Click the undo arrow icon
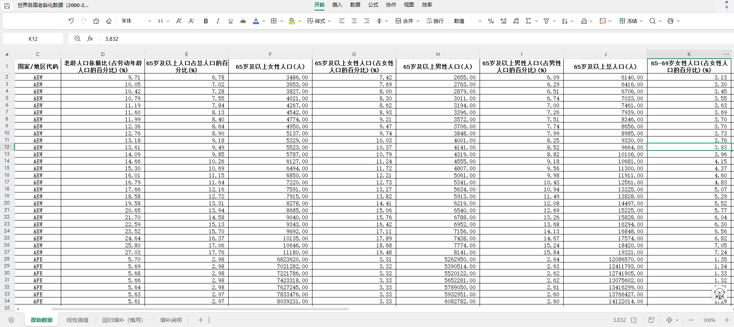The width and height of the screenshot is (734, 327). click(71, 21)
